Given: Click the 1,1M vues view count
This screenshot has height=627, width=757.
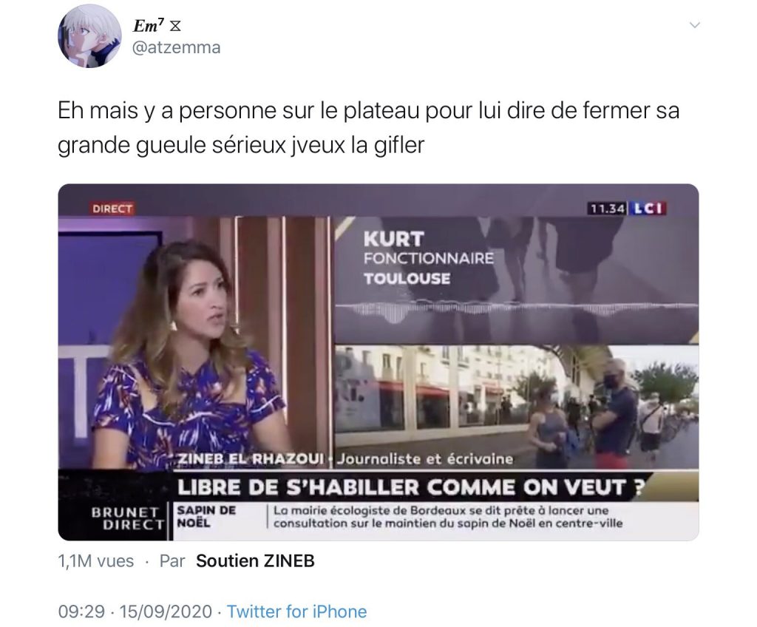Looking at the screenshot, I should click(95, 560).
